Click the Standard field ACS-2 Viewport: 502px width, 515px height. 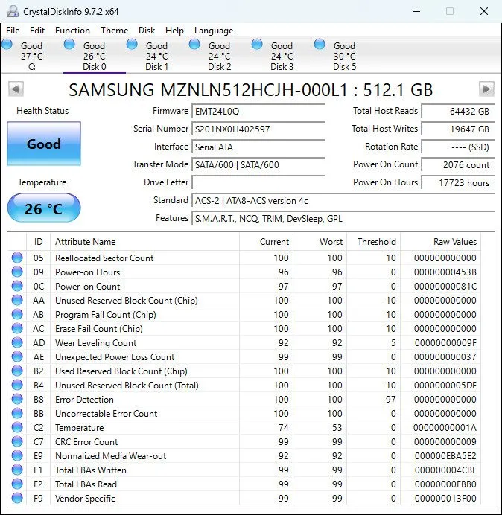(343, 200)
